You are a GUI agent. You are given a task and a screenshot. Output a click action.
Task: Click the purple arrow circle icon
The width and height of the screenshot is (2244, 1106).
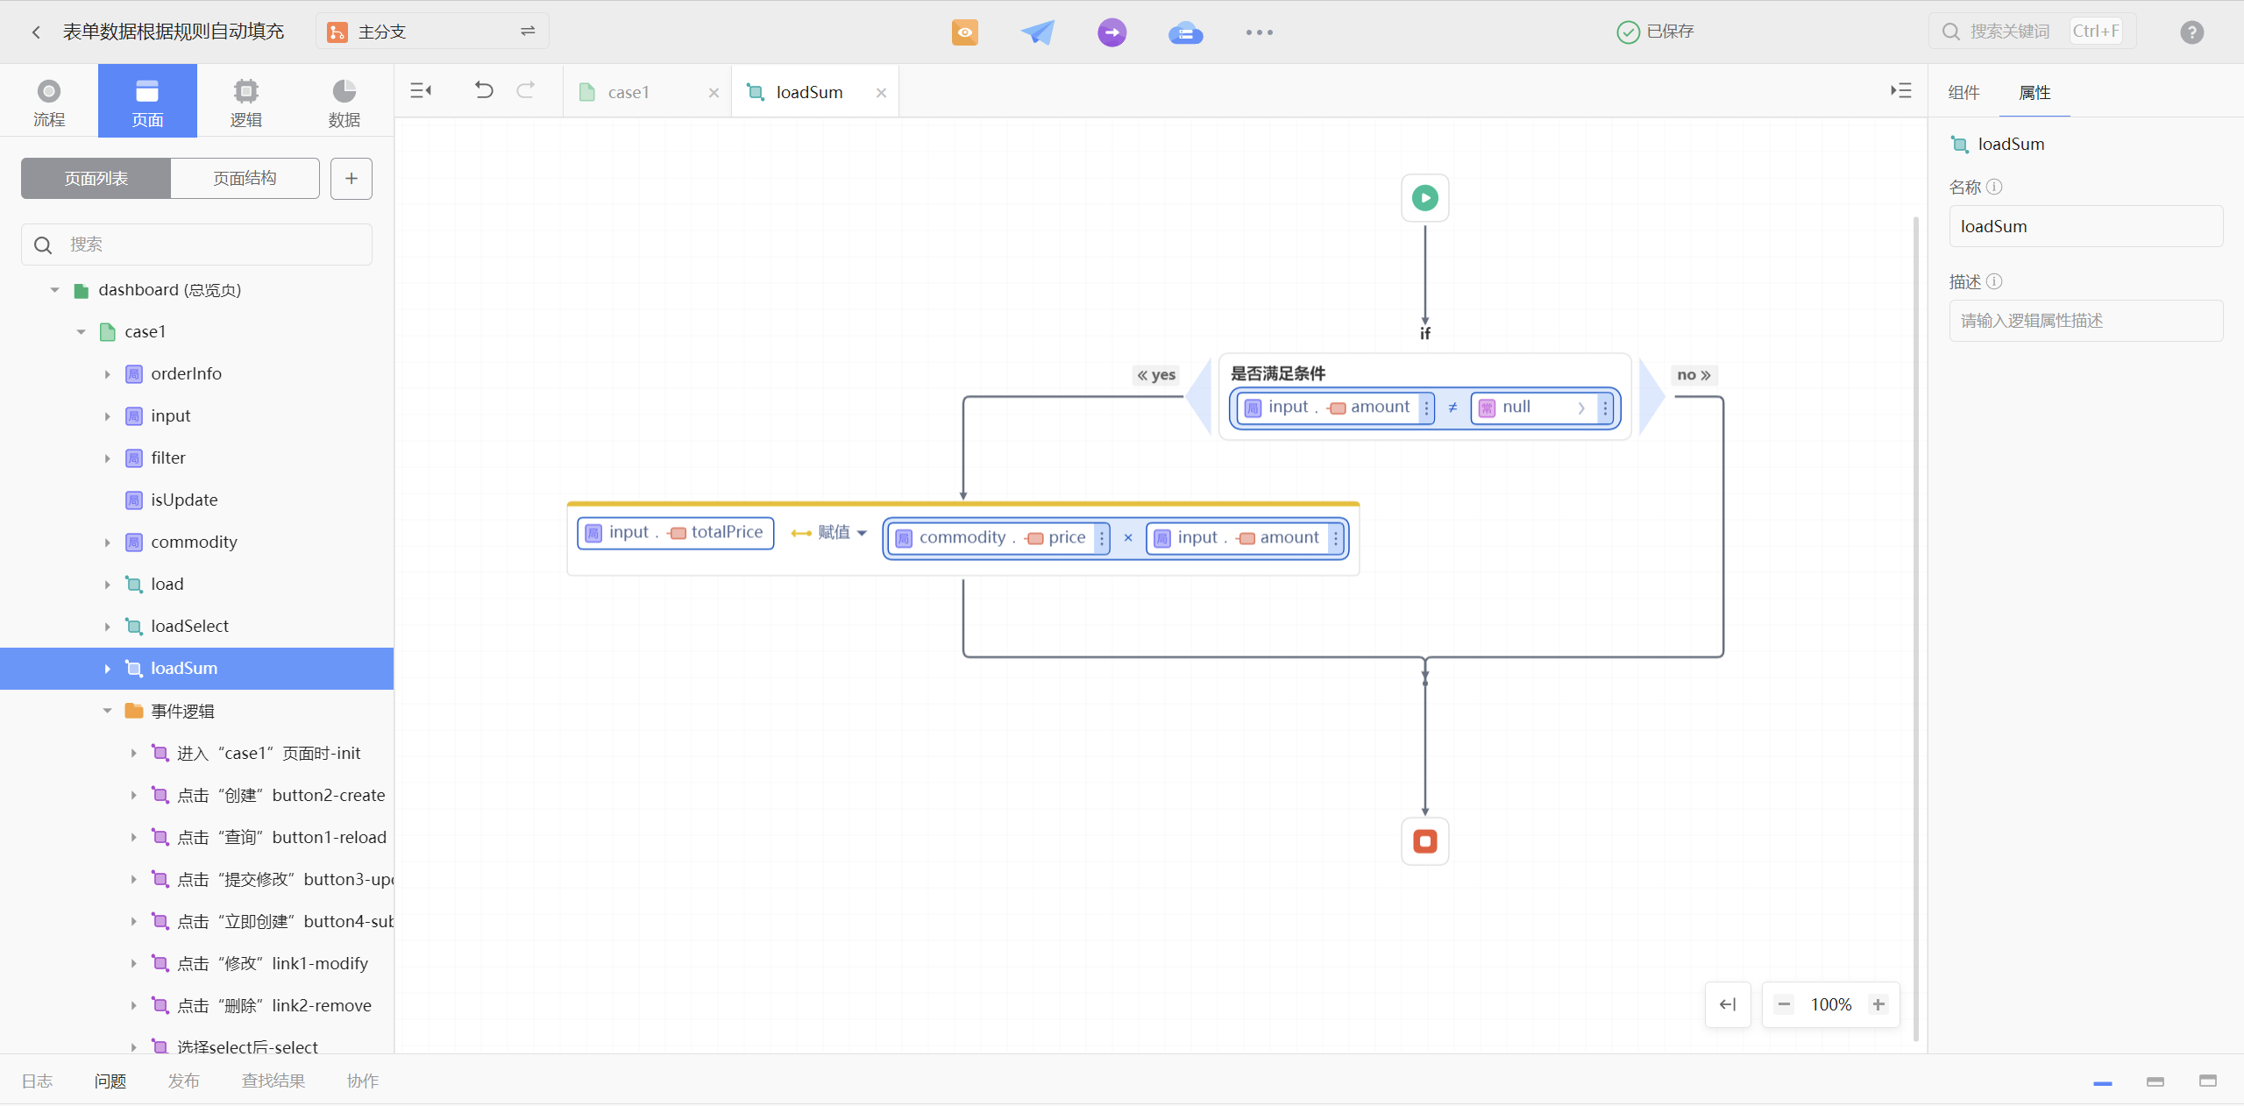[x=1111, y=32]
